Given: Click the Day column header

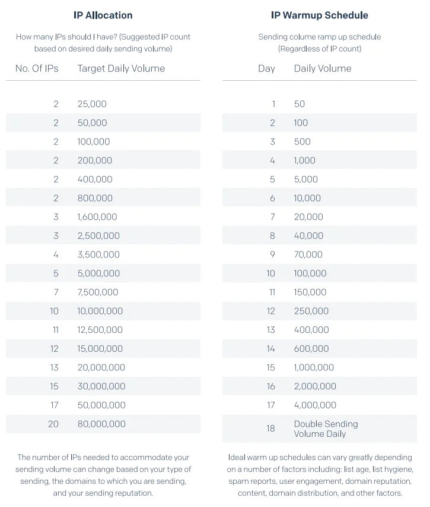Looking at the screenshot, I should (x=266, y=68).
